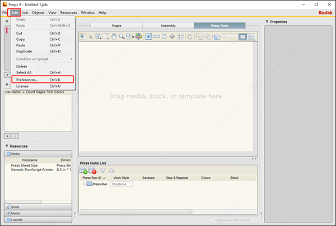This screenshot has width=336, height=226.
Task: Choose License from the Edit menu
Action: click(43, 86)
